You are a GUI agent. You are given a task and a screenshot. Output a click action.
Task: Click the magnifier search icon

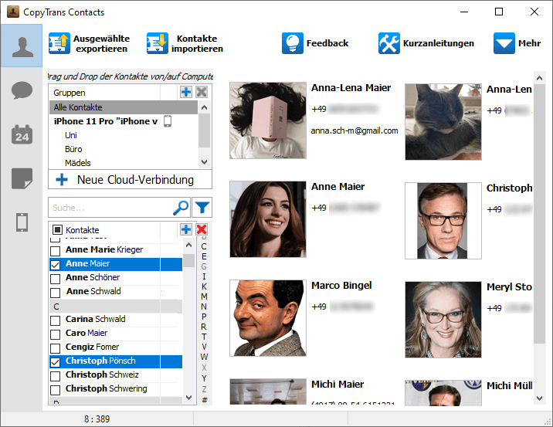coord(181,208)
